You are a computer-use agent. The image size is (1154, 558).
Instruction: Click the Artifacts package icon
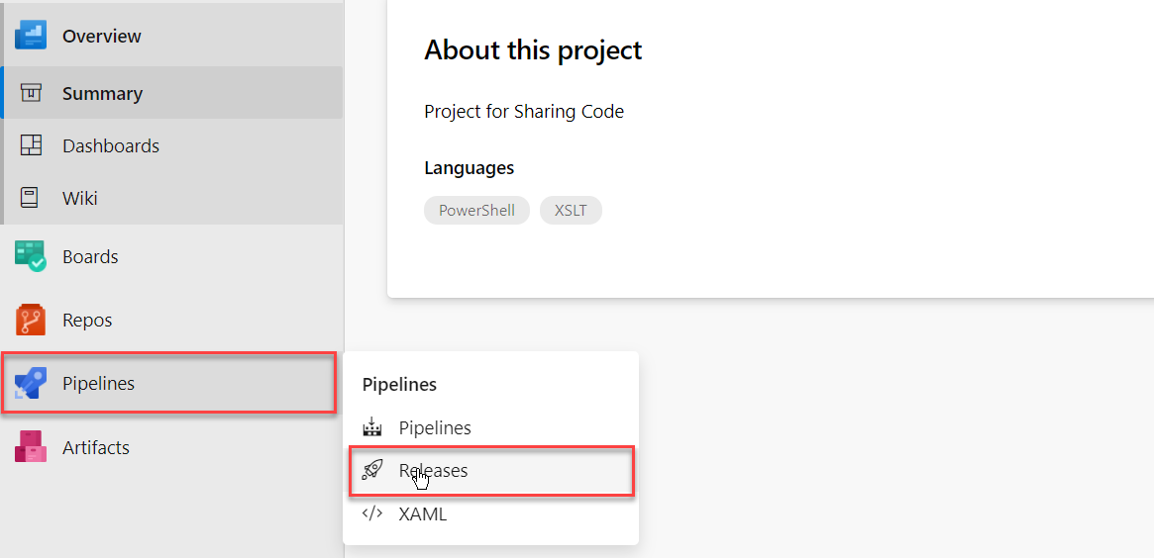click(x=31, y=447)
